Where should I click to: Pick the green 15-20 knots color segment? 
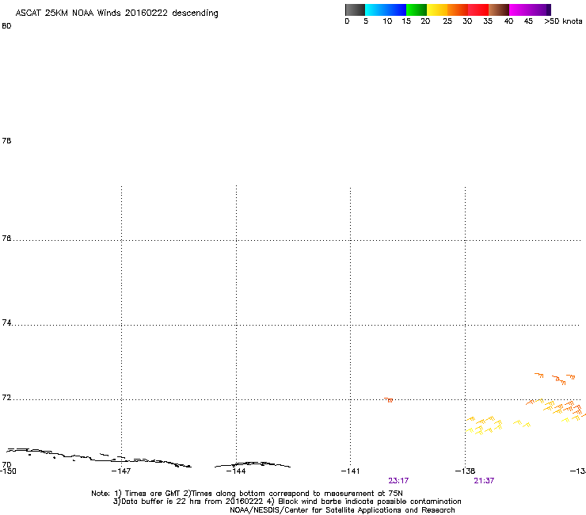point(417,10)
